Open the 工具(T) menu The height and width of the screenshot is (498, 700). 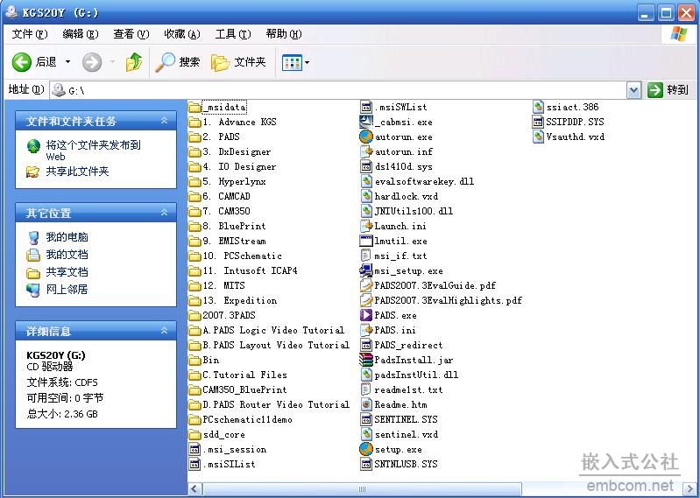click(233, 34)
